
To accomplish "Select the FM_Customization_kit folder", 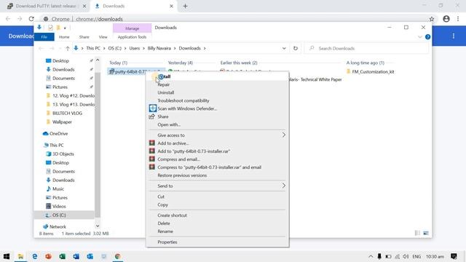I will (x=373, y=71).
